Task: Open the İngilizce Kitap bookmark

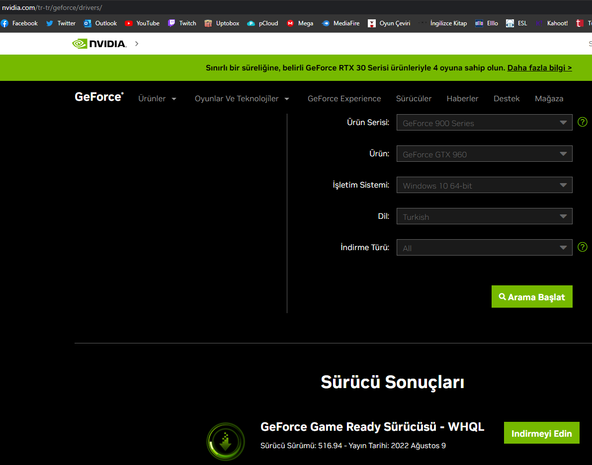Action: coord(443,23)
